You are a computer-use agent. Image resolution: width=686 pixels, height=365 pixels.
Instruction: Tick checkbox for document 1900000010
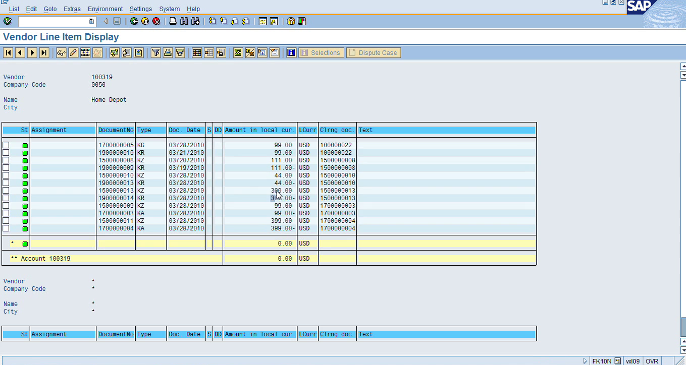6,153
